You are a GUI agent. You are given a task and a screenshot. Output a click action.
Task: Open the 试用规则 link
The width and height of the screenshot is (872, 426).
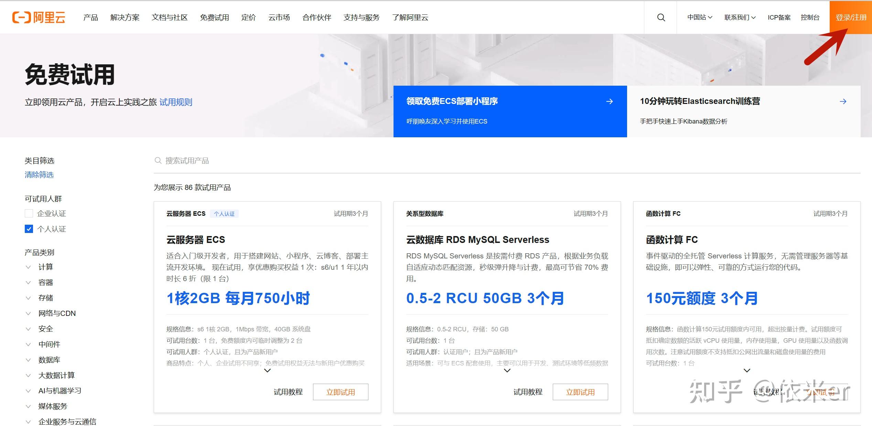click(x=176, y=102)
